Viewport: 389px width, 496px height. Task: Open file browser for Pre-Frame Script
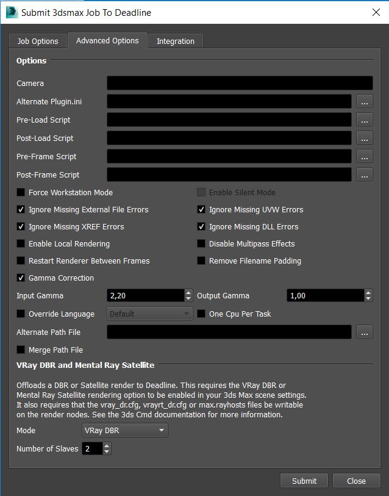(364, 156)
